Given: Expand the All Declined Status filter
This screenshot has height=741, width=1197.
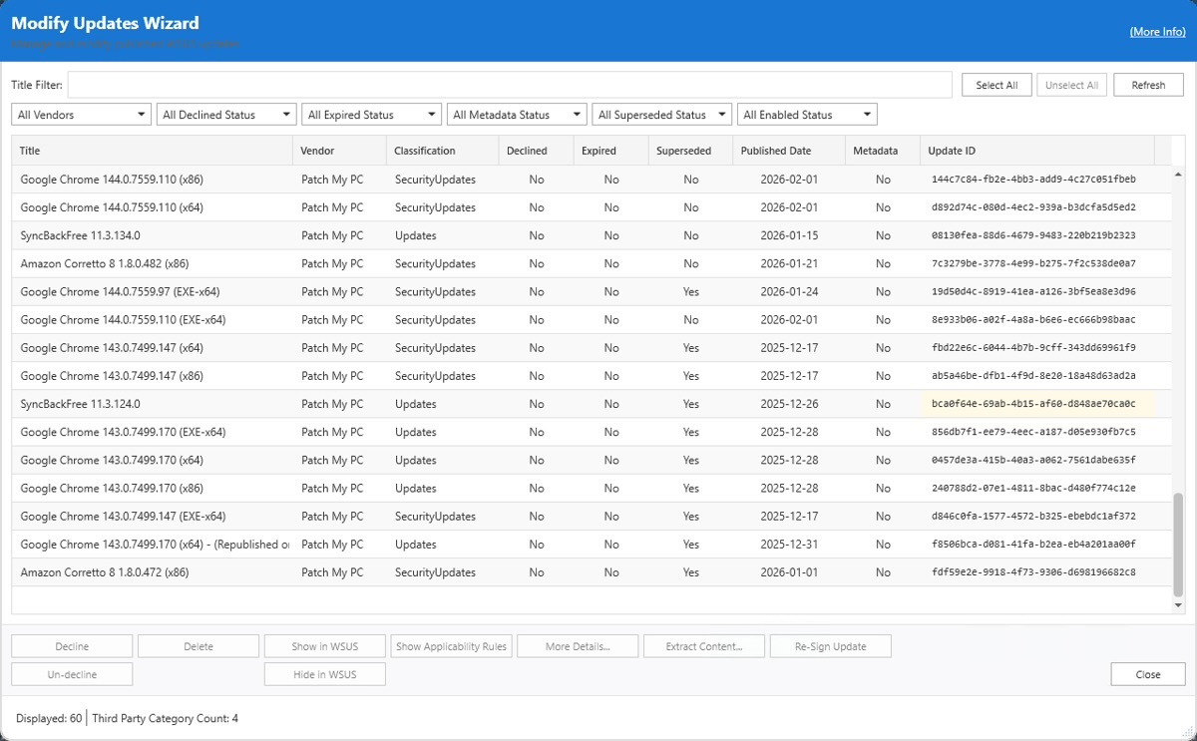Looking at the screenshot, I should tap(226, 115).
